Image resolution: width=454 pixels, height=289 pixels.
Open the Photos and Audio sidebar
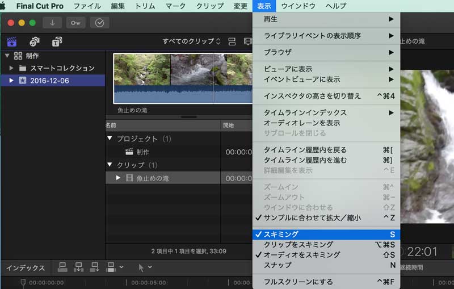(34, 41)
